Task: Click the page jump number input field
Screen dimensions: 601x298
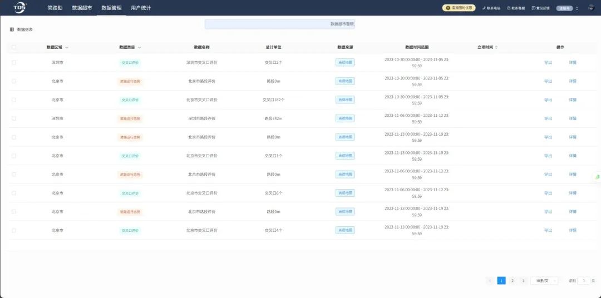Action: click(x=584, y=281)
